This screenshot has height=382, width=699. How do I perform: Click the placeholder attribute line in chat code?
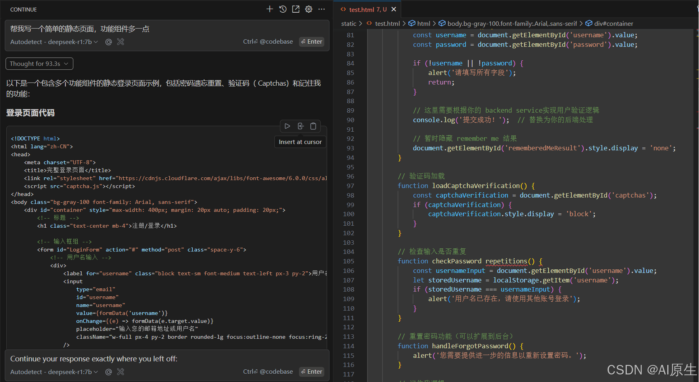click(137, 329)
